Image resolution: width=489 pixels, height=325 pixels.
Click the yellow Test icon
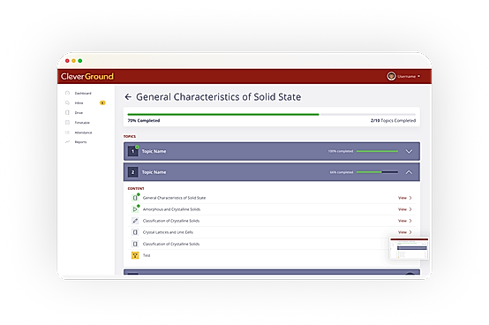pyautogui.click(x=135, y=255)
